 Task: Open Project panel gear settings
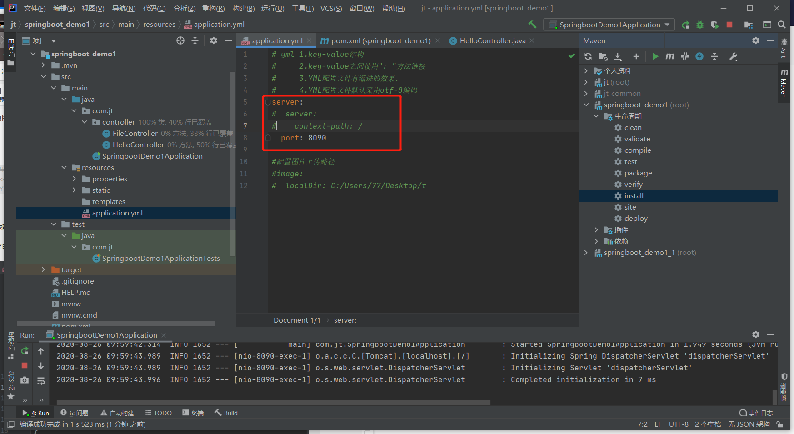[x=214, y=40]
